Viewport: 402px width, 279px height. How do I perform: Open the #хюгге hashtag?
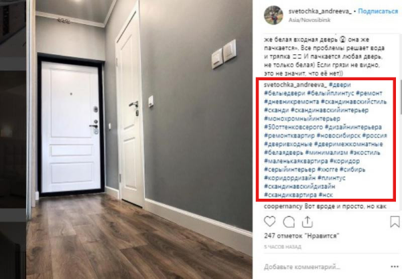pyautogui.click(x=328, y=169)
